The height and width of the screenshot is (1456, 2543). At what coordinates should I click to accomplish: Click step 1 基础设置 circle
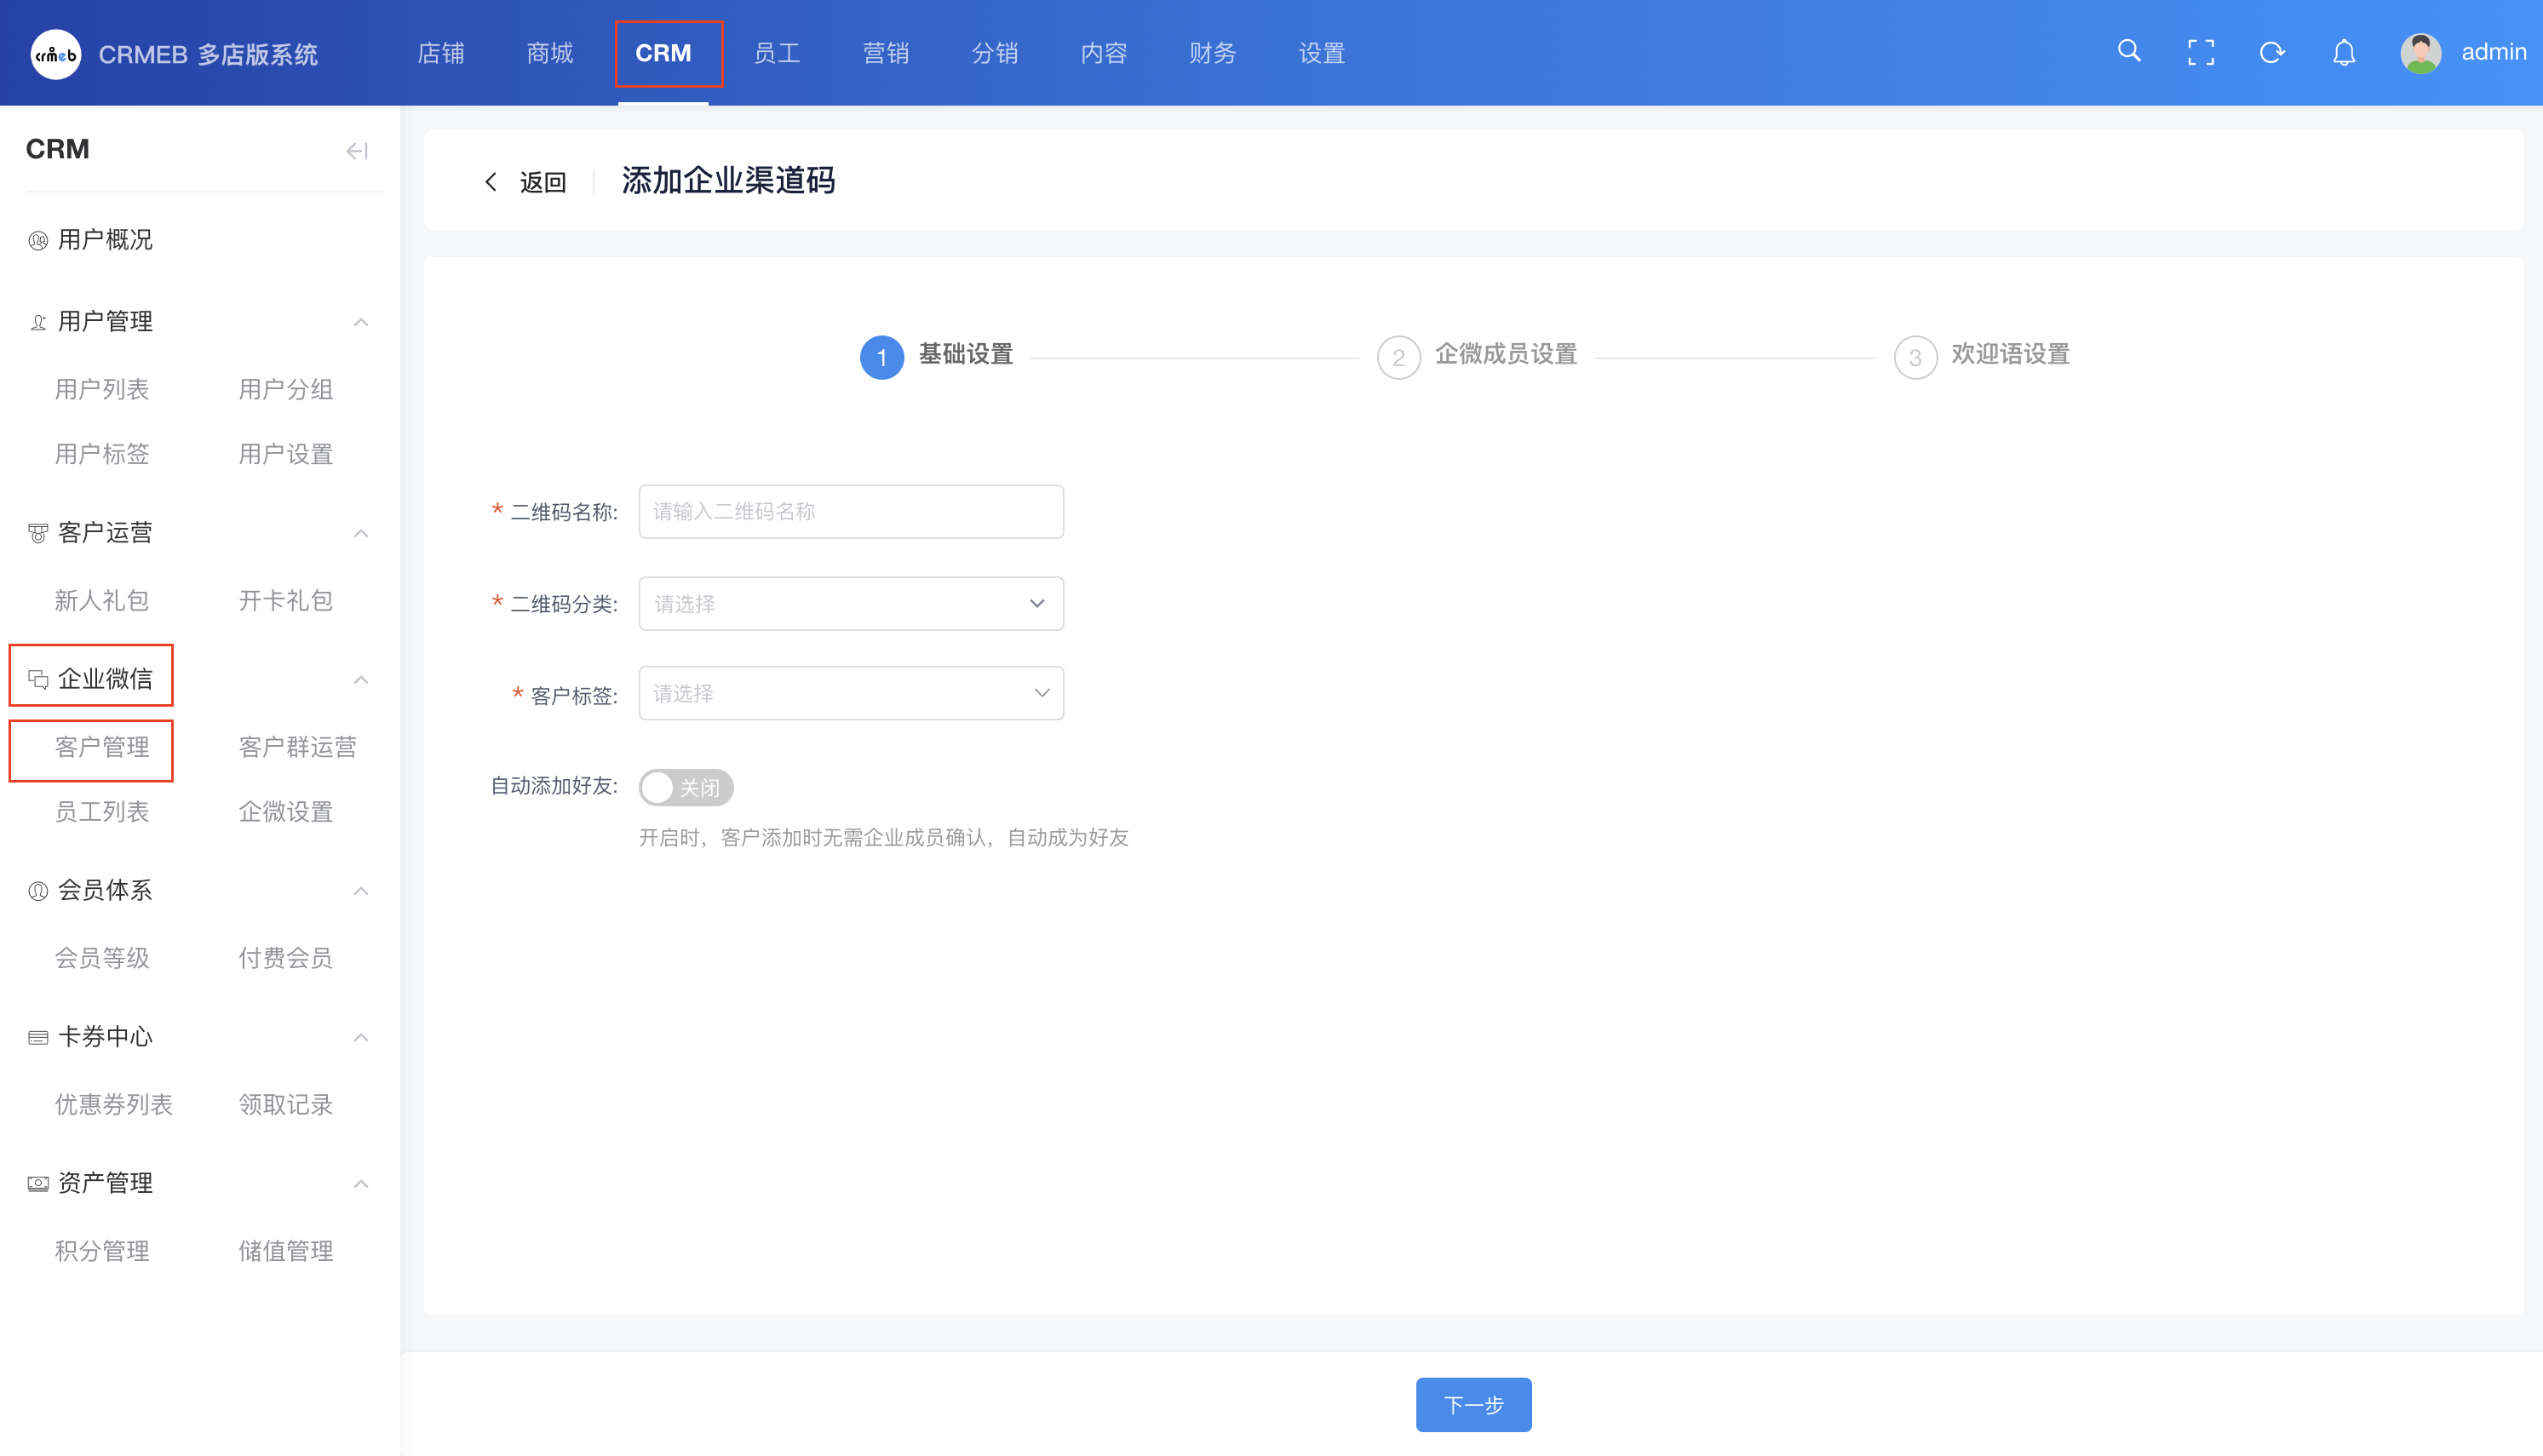(882, 357)
